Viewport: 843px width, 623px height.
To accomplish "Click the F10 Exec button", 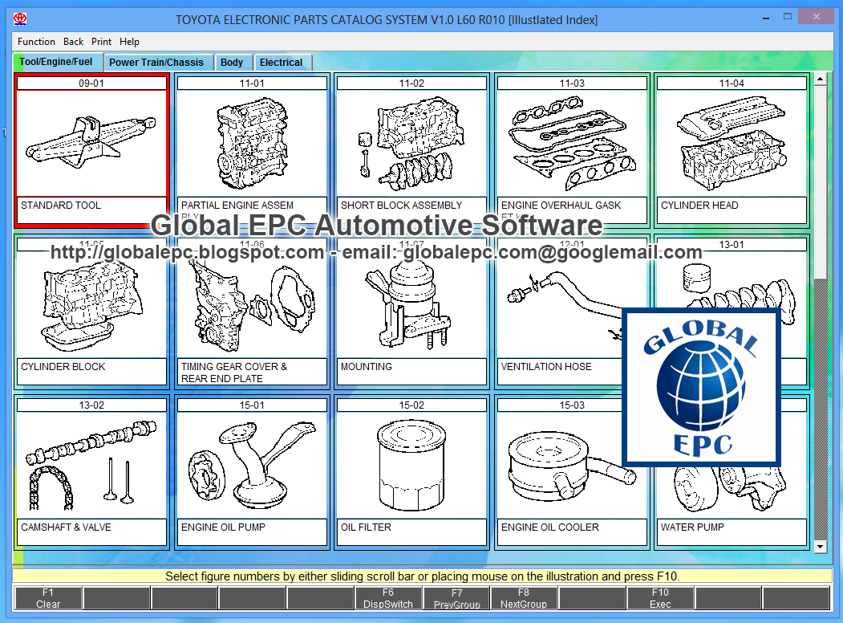I will pos(660,598).
